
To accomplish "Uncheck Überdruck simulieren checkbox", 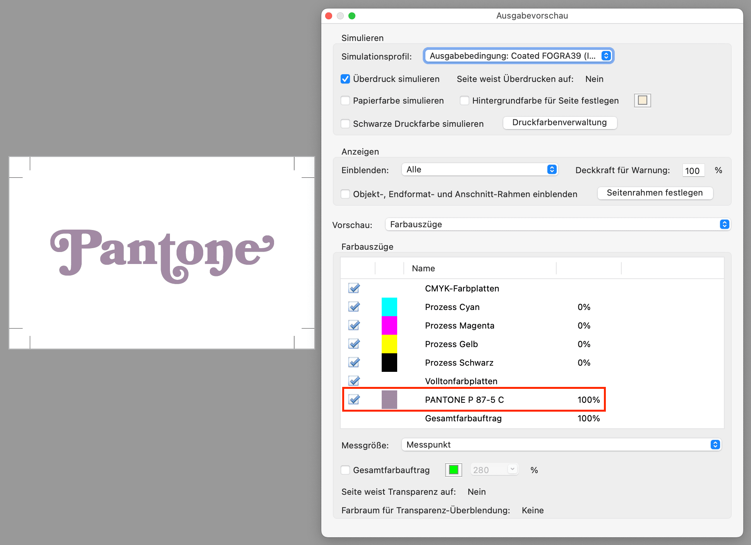I will point(345,79).
